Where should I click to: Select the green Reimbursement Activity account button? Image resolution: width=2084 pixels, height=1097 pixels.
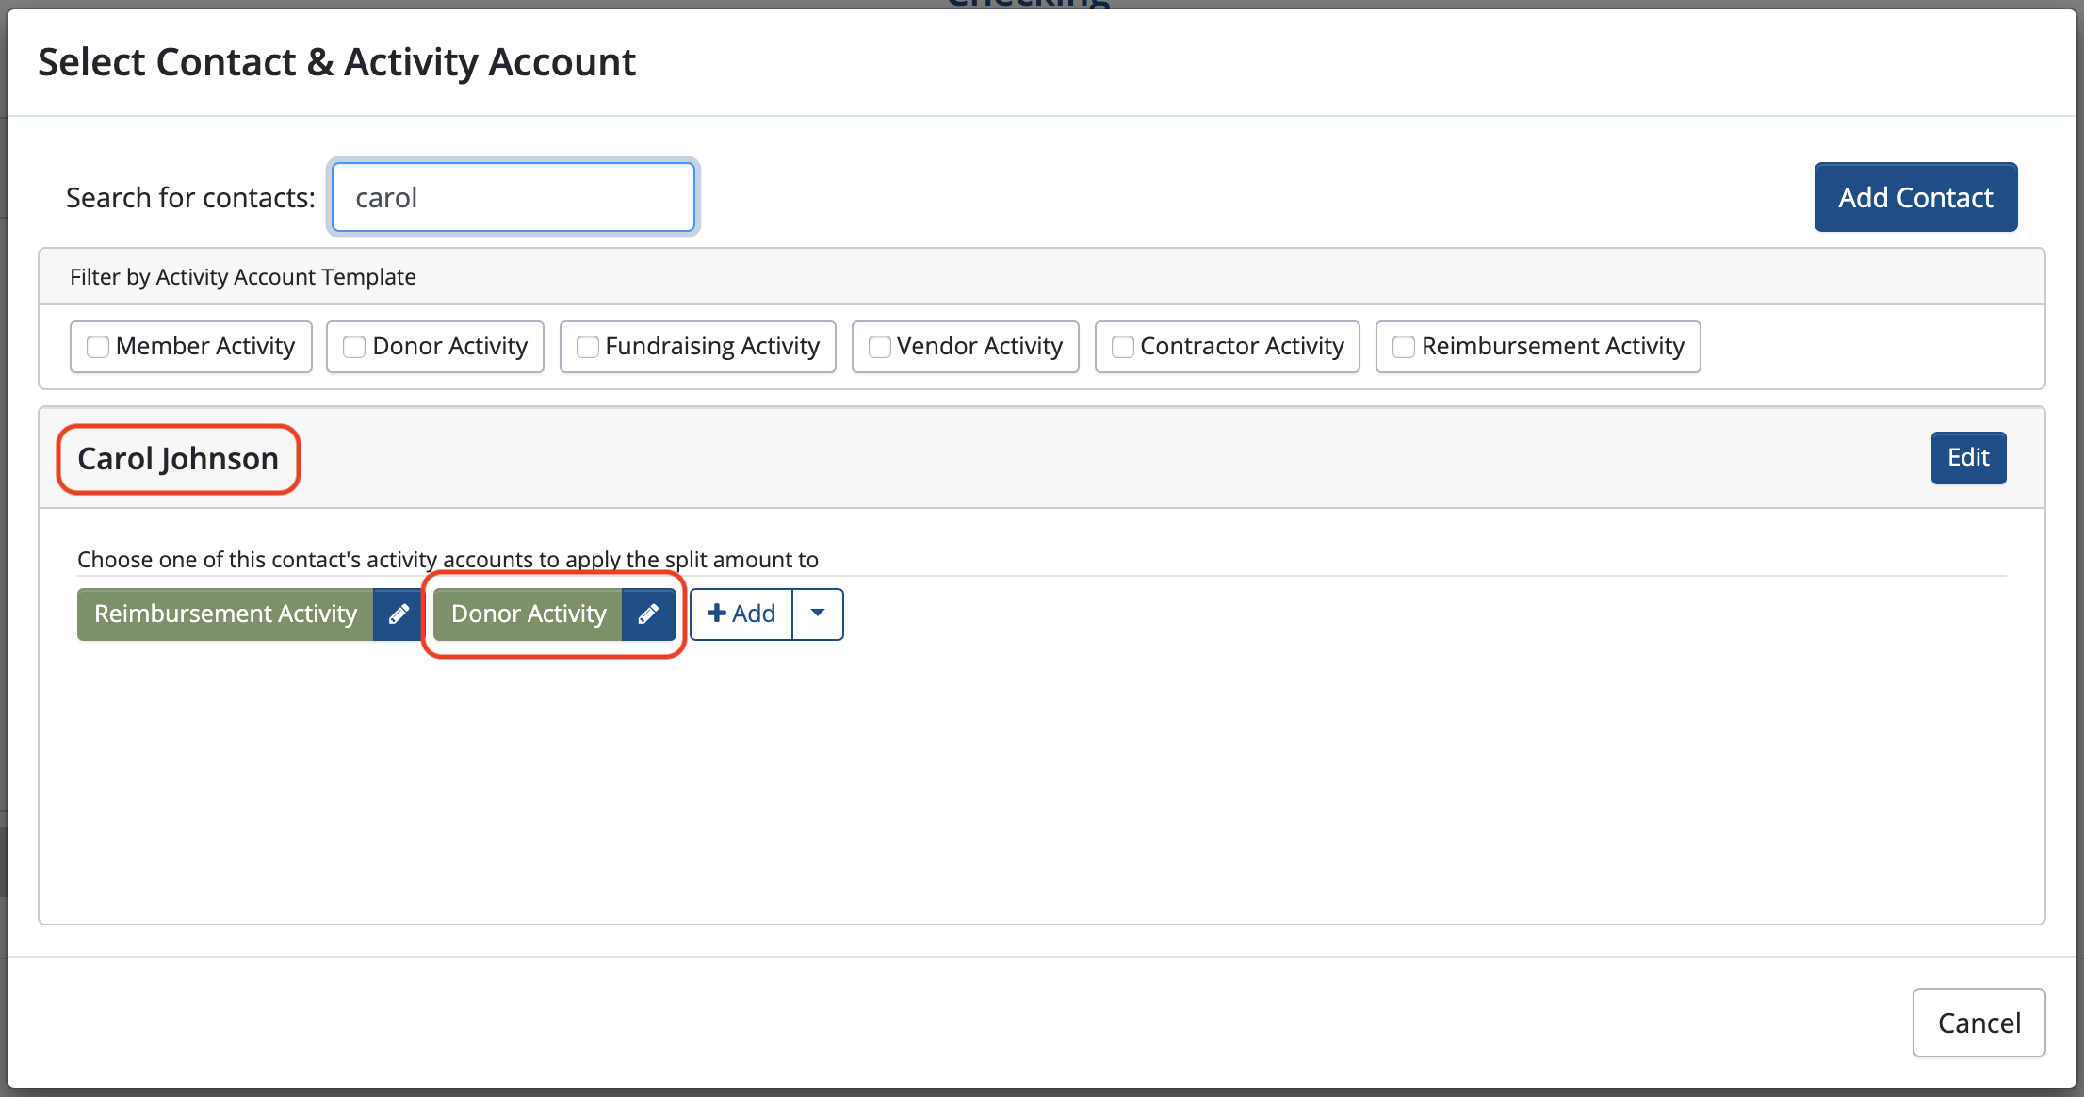tap(225, 614)
